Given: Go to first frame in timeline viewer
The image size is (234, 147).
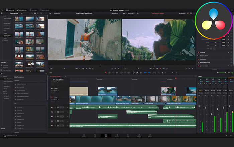Looking at the screenshot, I should 150,68.
